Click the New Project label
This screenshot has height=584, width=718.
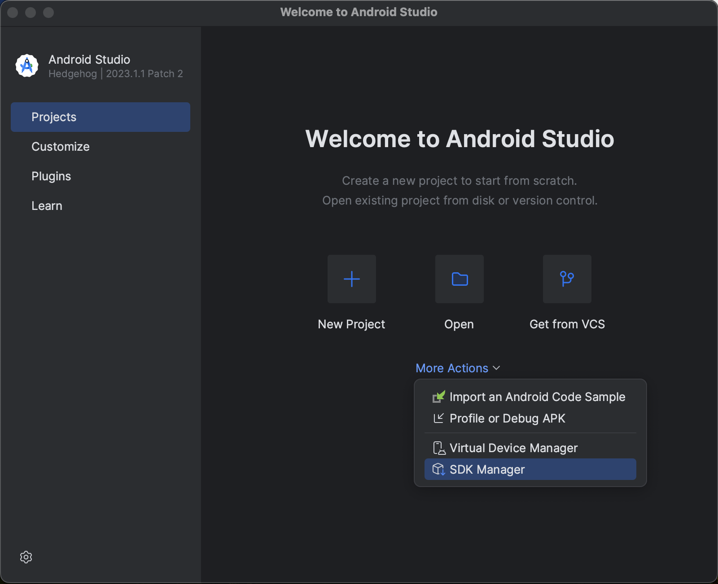click(351, 324)
